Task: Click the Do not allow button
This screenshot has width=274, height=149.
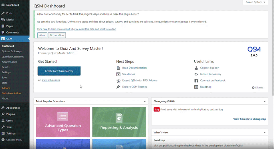Action: 57,35
